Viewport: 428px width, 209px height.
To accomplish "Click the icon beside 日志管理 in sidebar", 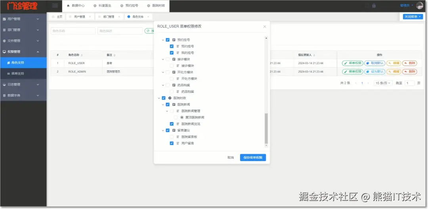I will tap(4, 85).
